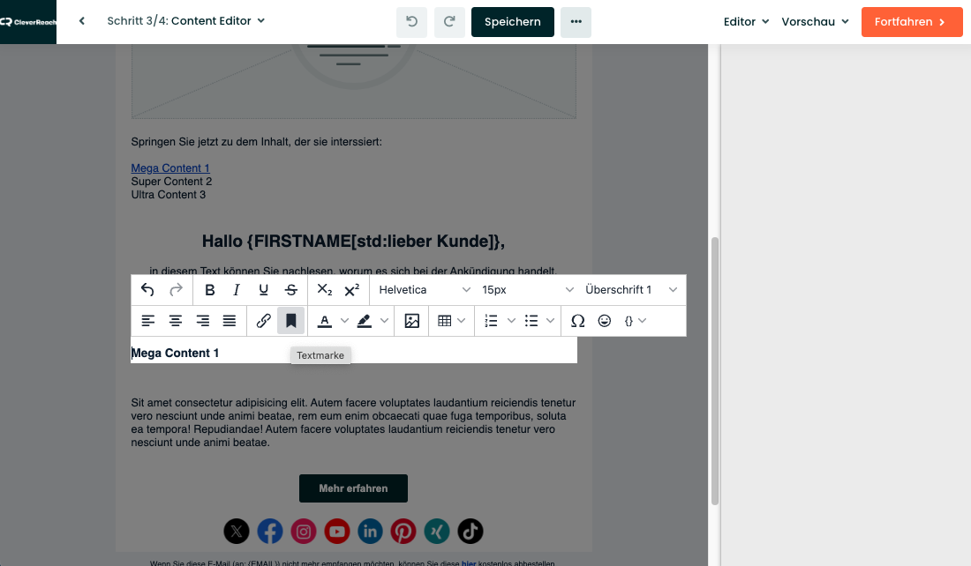Apply subscript formatting

click(325, 289)
